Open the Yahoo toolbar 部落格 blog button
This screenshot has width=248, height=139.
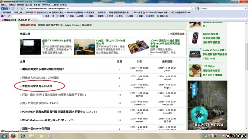(x=150, y=16)
